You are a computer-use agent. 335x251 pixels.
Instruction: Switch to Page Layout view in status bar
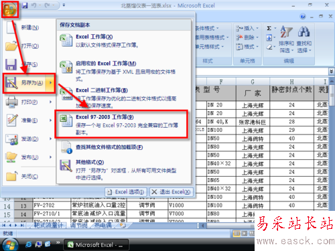coord(245,234)
